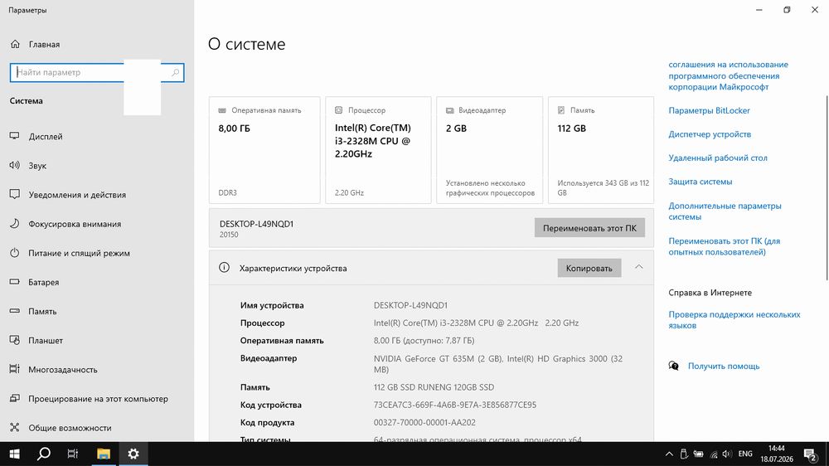Click the Общие возможности sidebar icon

click(14, 427)
